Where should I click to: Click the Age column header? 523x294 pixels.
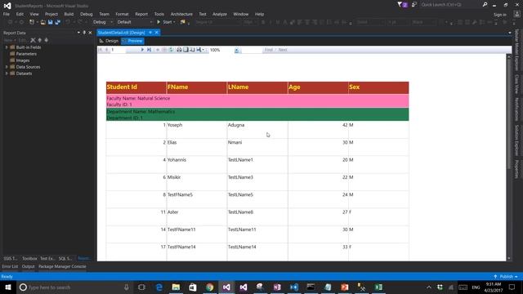pyautogui.click(x=318, y=87)
